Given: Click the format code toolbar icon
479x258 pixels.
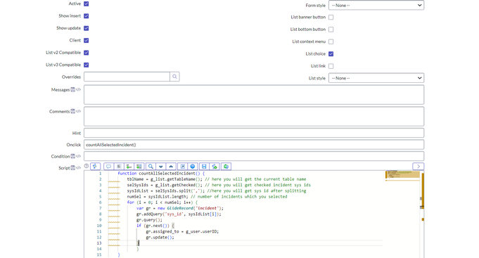Looking at the screenshot, I should (119, 167).
